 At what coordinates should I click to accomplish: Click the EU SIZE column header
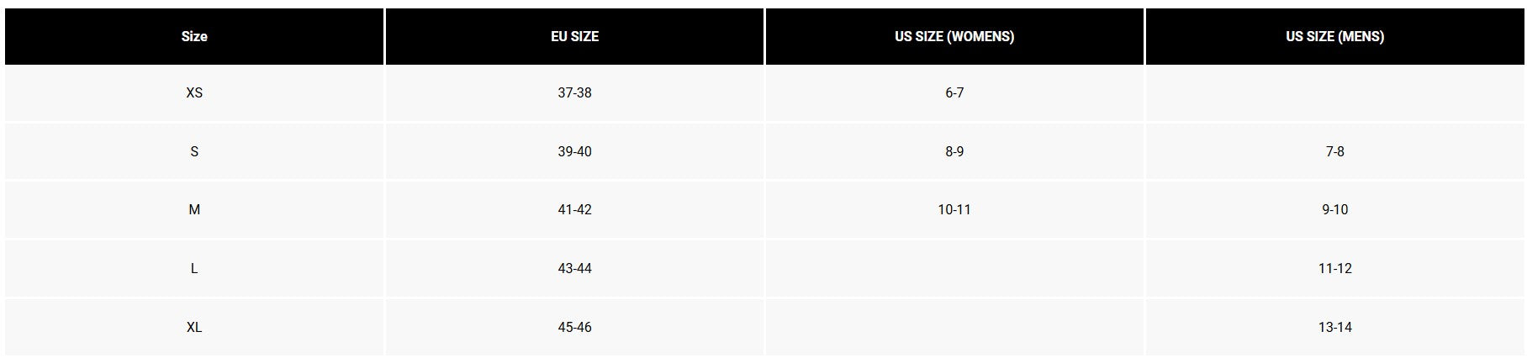point(574,36)
